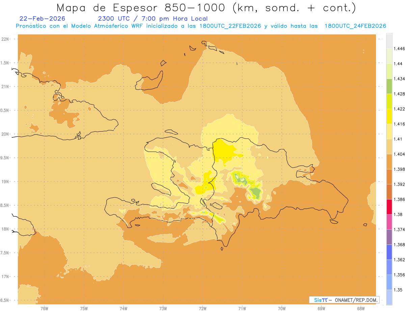Screen dimensions: 405x313
Task: Select the gray legend swatch above 1.446
Action: [389, 41]
